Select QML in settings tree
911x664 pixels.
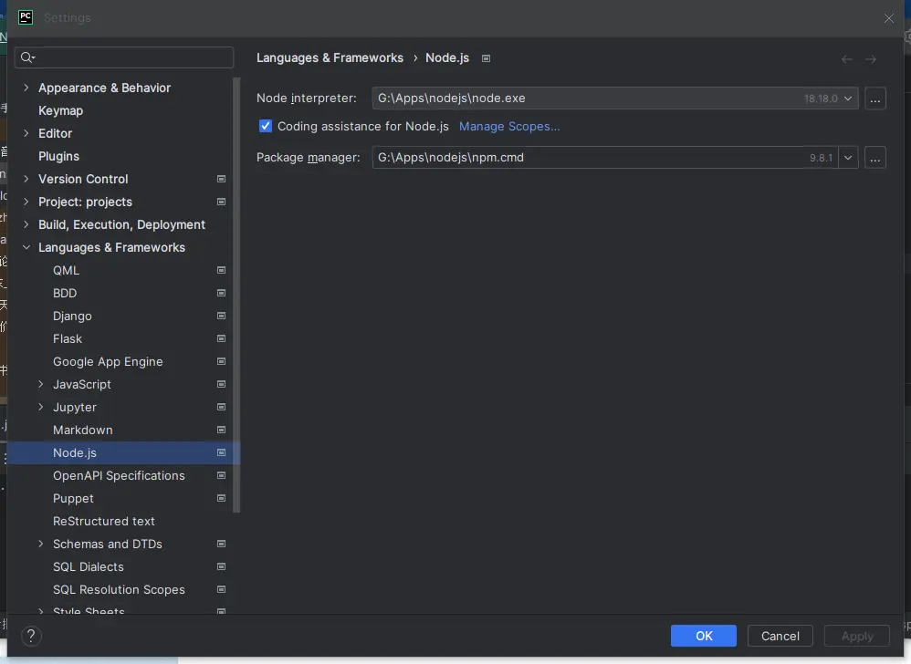click(x=67, y=271)
